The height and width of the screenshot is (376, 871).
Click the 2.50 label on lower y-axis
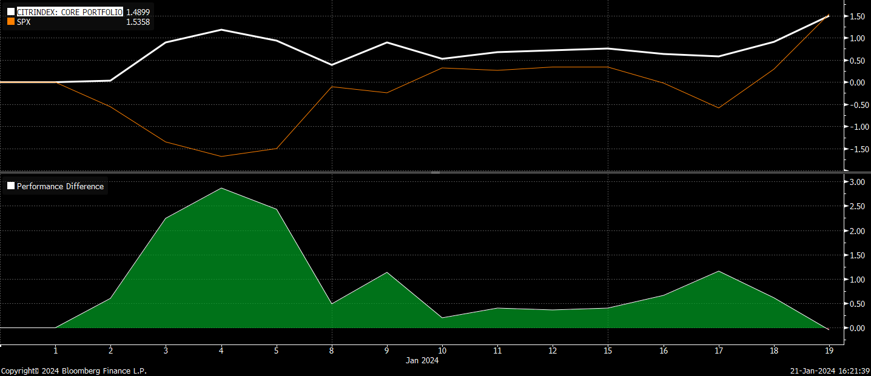pyautogui.click(x=857, y=207)
